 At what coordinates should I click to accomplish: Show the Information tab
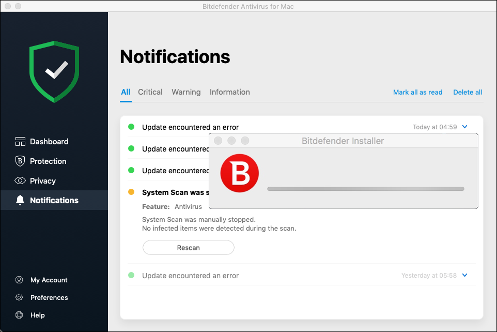point(230,92)
